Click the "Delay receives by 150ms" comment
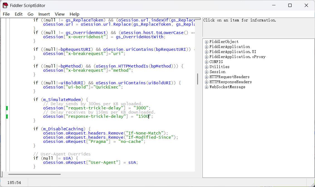Image resolution: width=315 pixels, height=187 pixels. click(x=99, y=112)
